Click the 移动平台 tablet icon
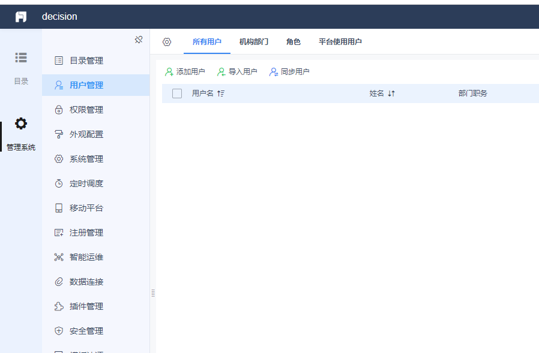This screenshot has width=539, height=353. coord(59,208)
